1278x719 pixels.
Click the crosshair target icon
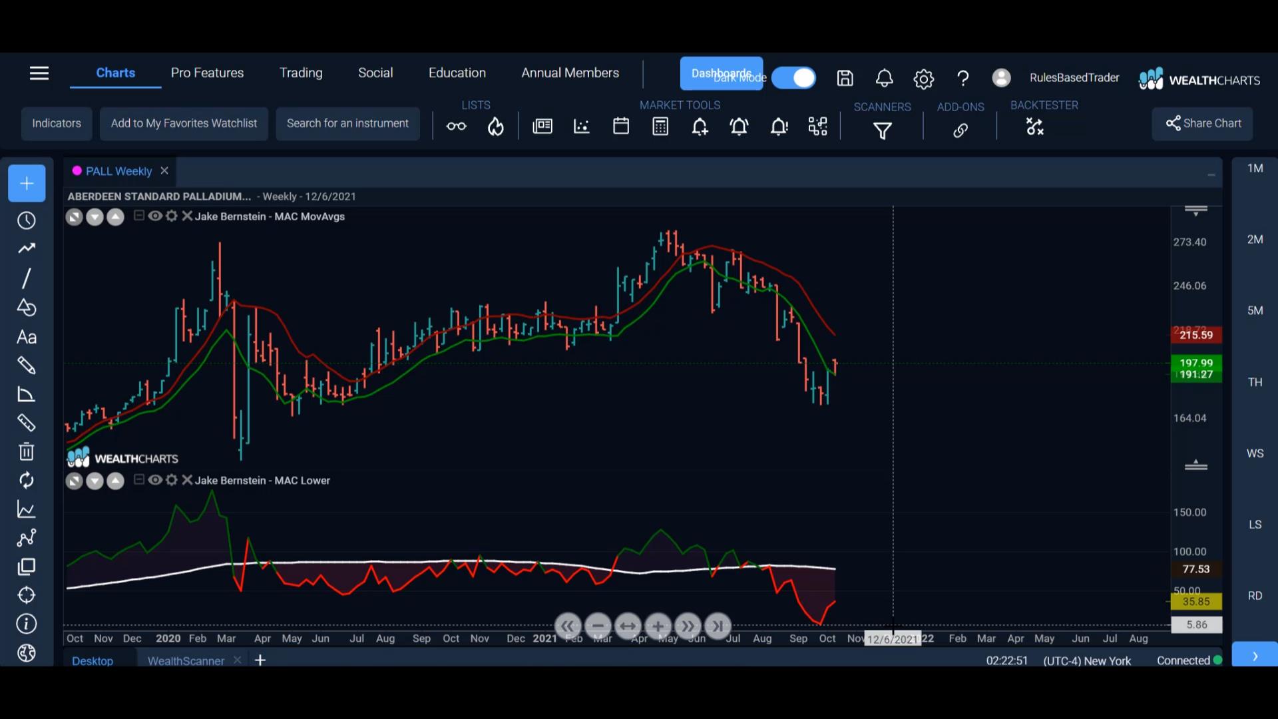(26, 595)
